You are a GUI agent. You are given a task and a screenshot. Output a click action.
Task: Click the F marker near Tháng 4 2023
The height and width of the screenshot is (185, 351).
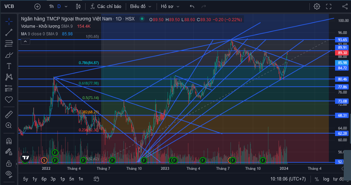coord(203,160)
